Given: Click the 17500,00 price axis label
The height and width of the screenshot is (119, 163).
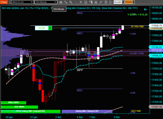Looking at the screenshot, I should pos(157,74).
